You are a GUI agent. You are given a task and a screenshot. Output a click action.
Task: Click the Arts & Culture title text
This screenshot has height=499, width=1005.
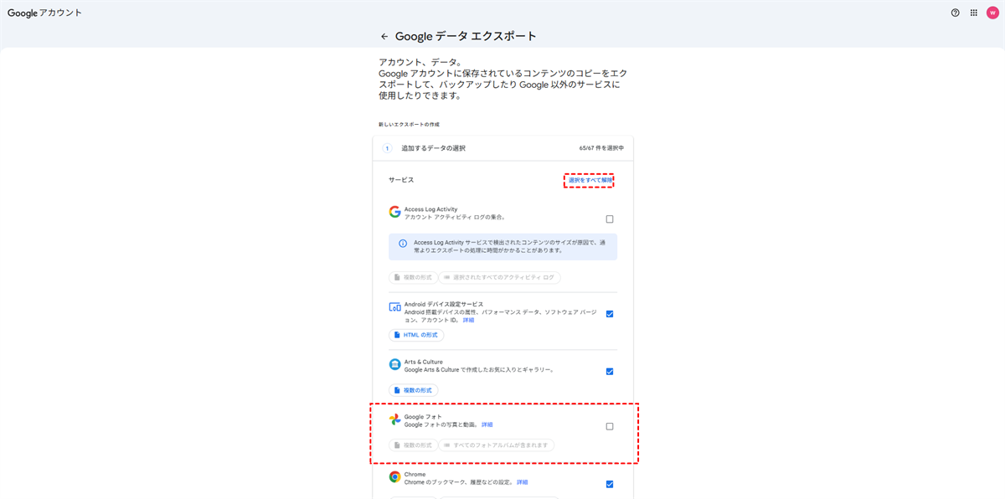(424, 362)
